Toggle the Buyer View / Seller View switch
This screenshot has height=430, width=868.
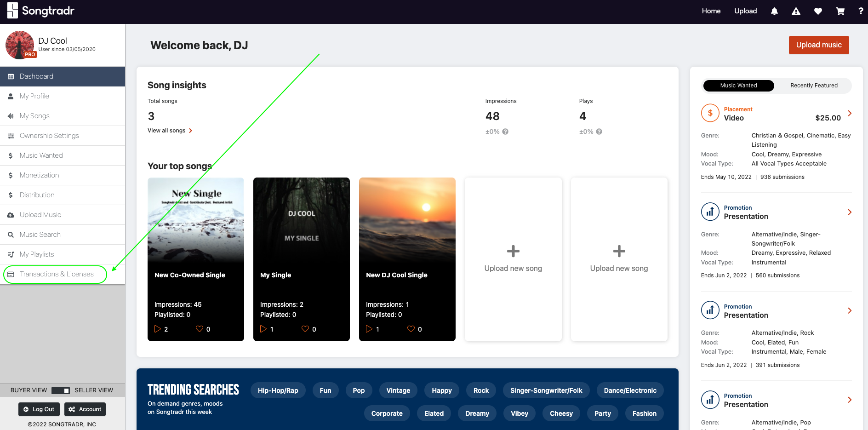tap(61, 390)
